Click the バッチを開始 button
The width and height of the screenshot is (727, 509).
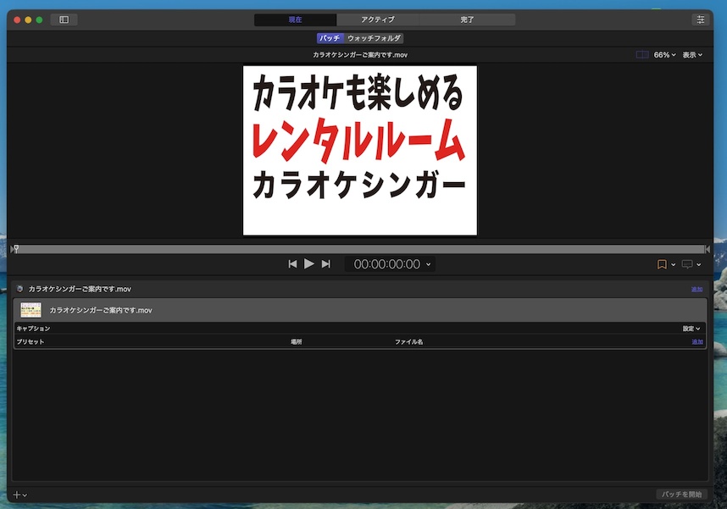click(682, 494)
